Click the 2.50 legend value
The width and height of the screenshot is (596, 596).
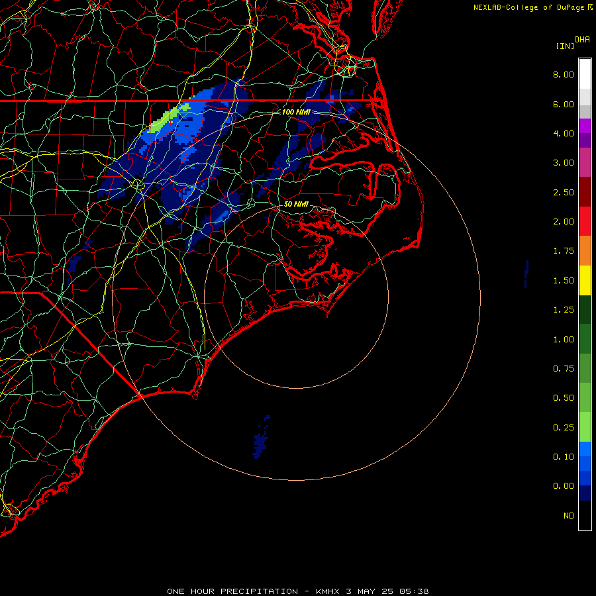click(x=564, y=192)
